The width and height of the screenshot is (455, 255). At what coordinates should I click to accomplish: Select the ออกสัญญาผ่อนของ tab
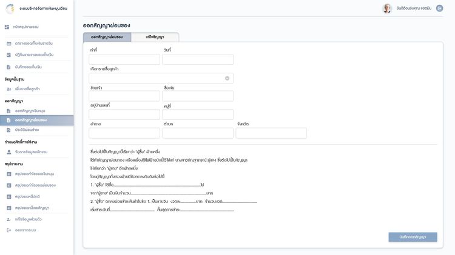107,37
